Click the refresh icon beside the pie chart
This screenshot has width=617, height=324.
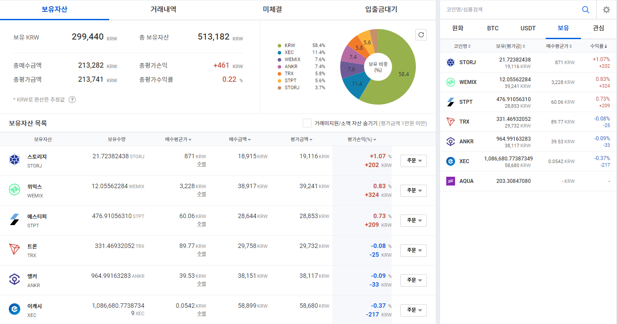421,35
